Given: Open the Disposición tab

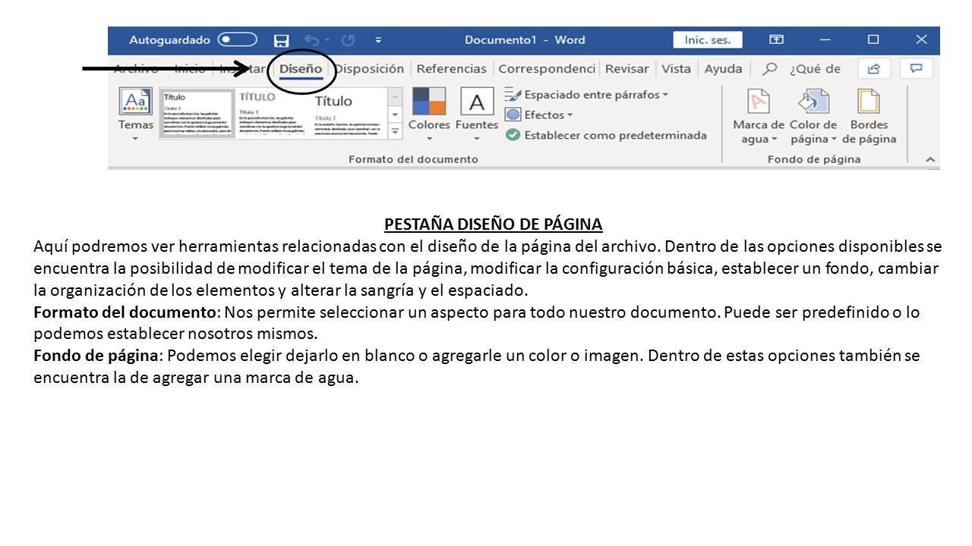Looking at the screenshot, I should (x=370, y=69).
